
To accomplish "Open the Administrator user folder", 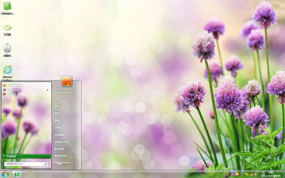I will pyautogui.click(x=62, y=92).
